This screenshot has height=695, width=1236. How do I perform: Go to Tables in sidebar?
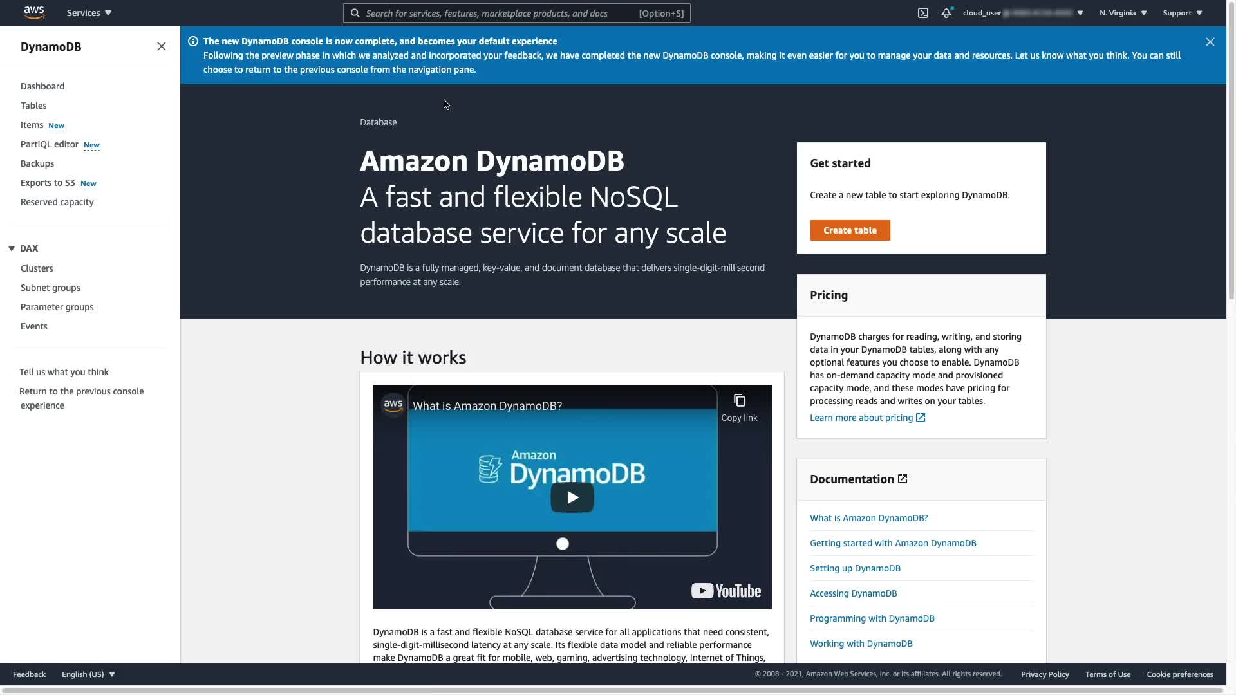[33, 106]
